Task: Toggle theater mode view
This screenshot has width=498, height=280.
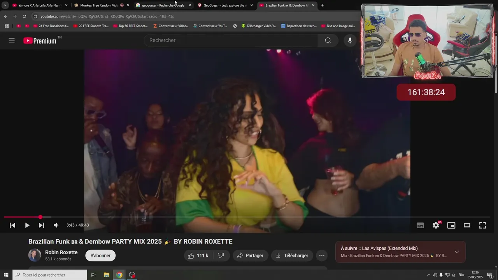Action: (x=467, y=225)
